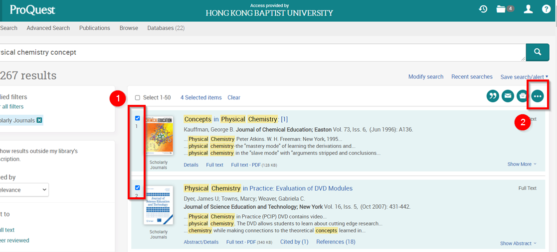Image resolution: width=557 pixels, height=252 pixels.
Task: Click the Modify search link
Action: pos(426,77)
